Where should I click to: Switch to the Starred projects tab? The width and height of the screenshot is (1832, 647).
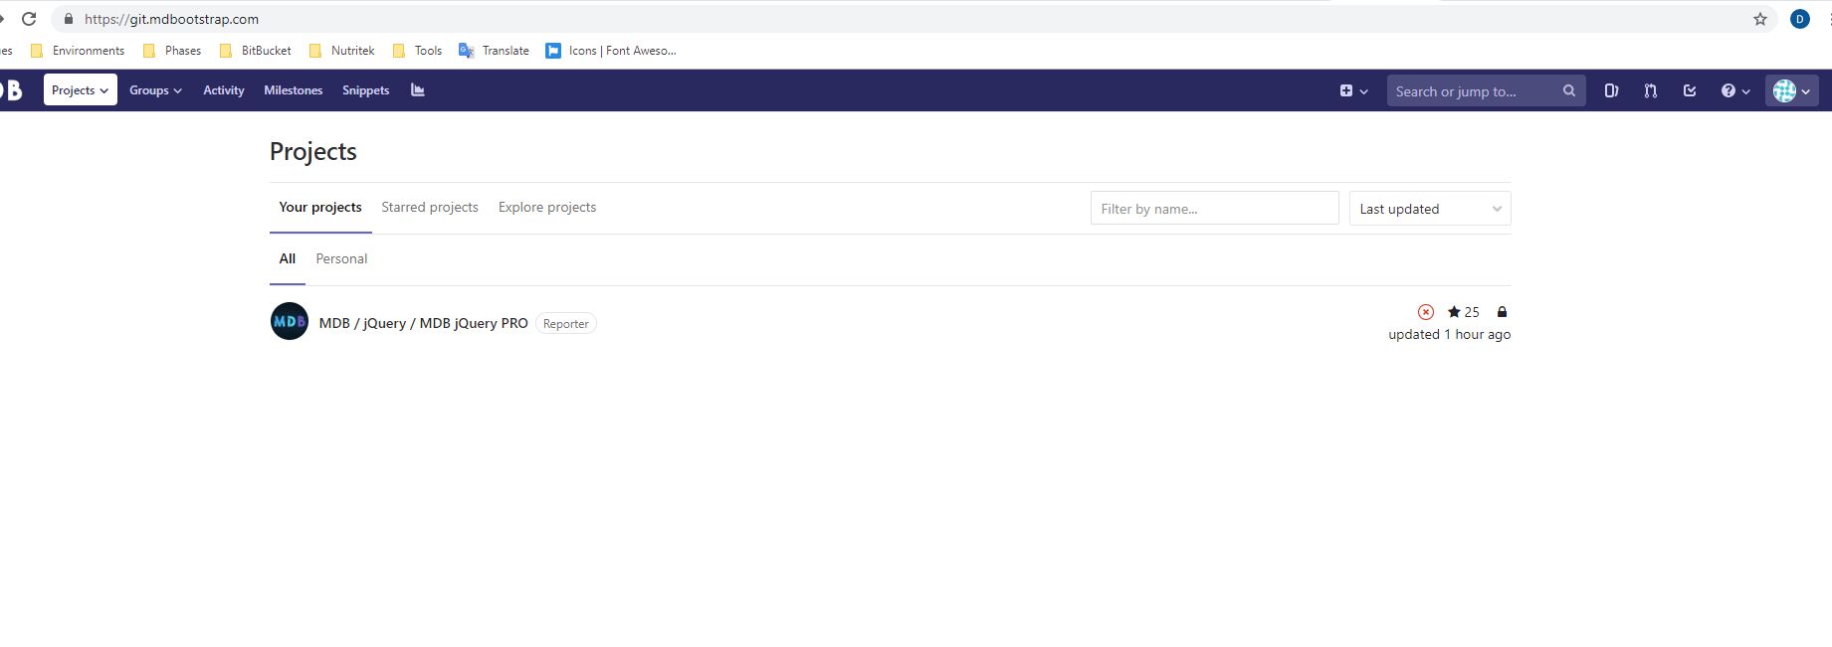click(x=430, y=208)
